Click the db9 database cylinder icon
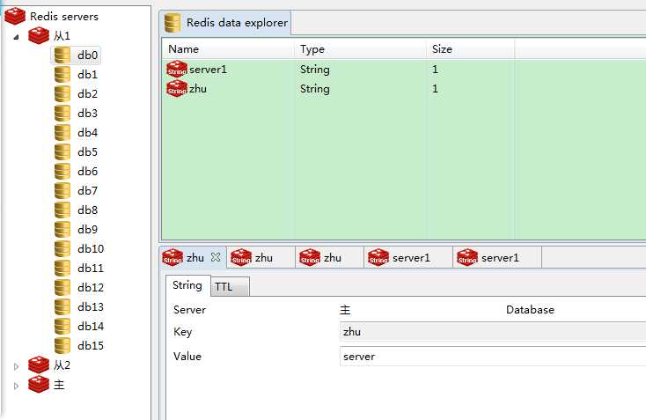This screenshot has width=646, height=420. (62, 229)
